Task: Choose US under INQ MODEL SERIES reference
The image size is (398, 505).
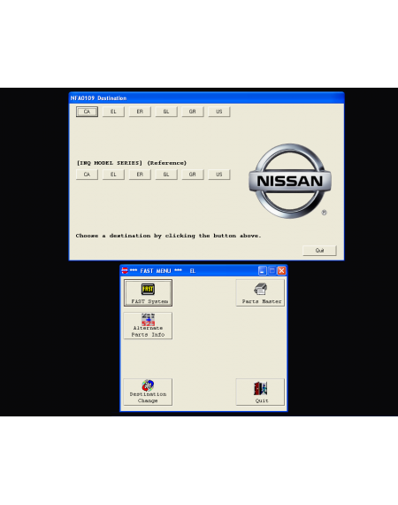Action: click(219, 175)
